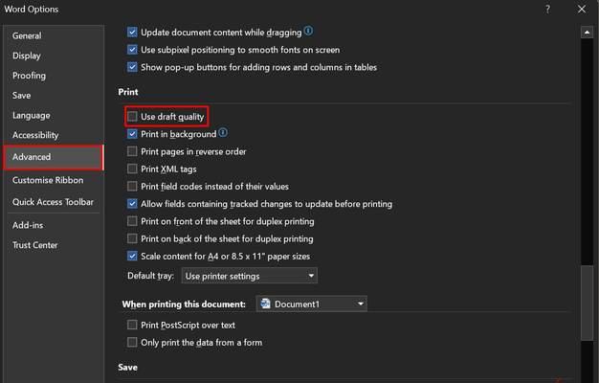
Task: Expand the Document1 dropdown arrow
Action: pos(360,304)
